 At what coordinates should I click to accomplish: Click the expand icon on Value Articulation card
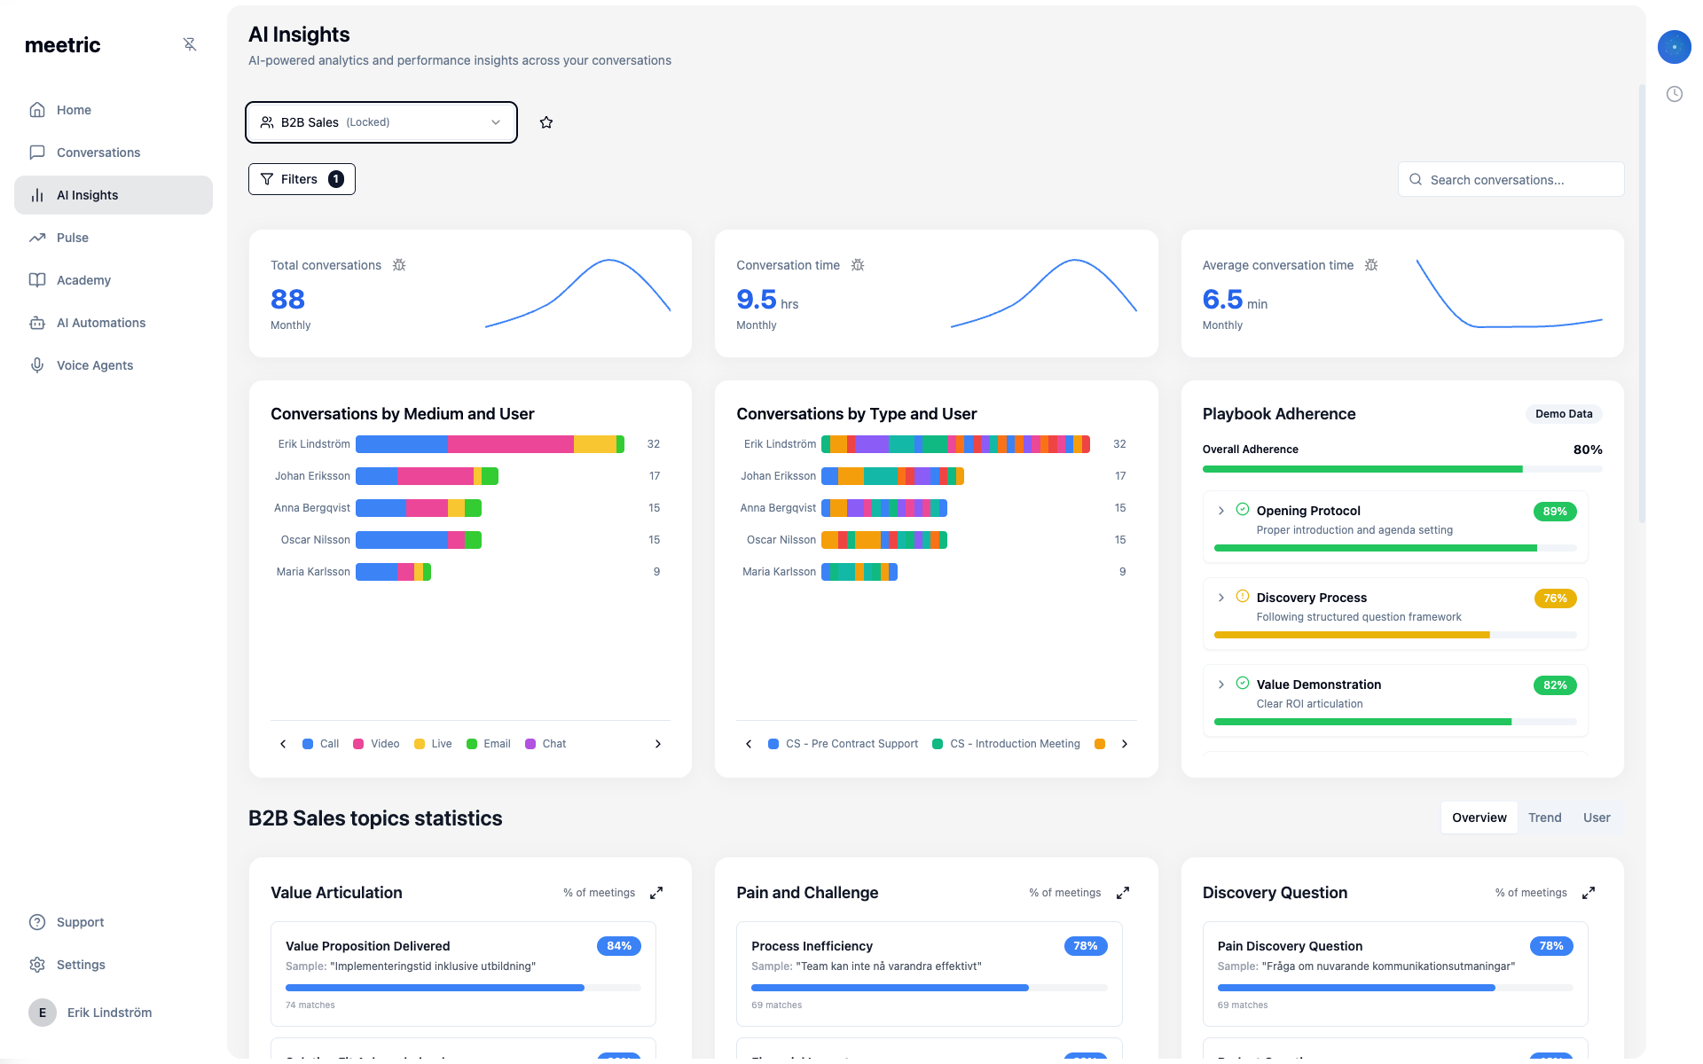(656, 892)
